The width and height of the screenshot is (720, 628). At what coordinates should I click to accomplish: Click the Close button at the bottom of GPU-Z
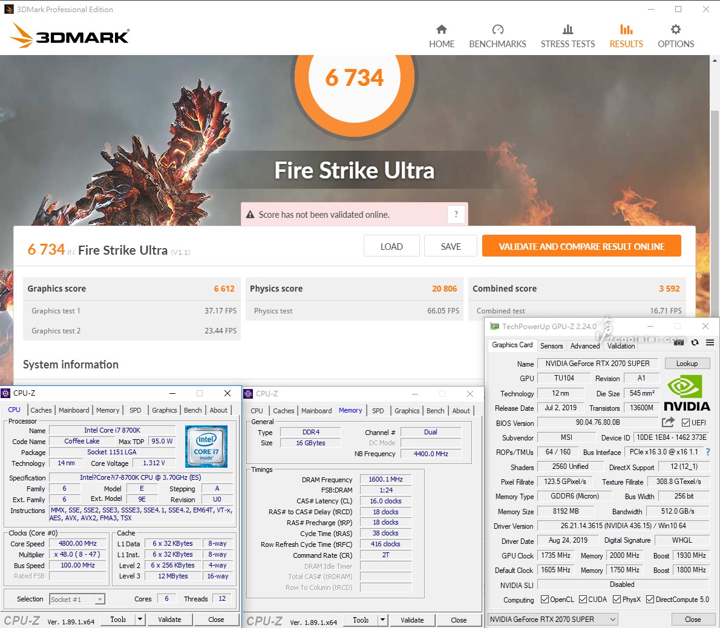pyautogui.click(x=693, y=620)
